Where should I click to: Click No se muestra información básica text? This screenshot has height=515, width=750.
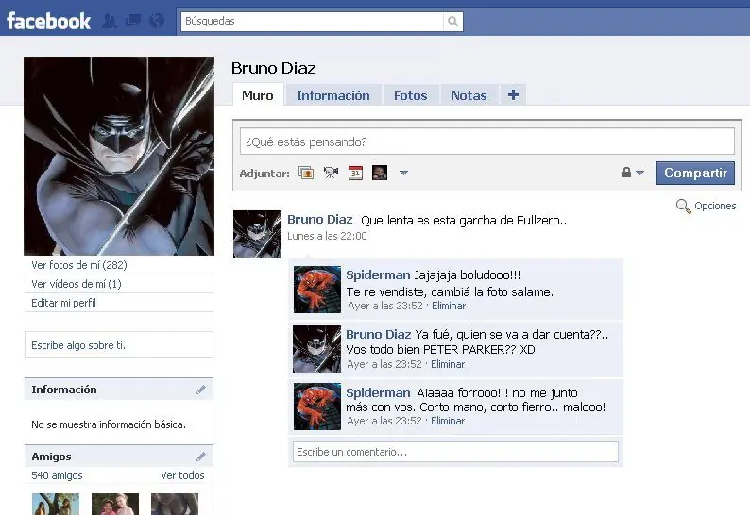tap(109, 424)
